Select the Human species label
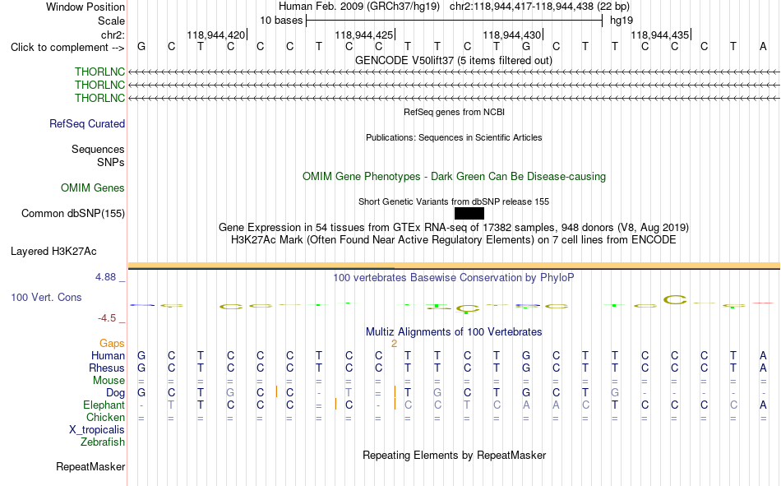 tap(108, 356)
